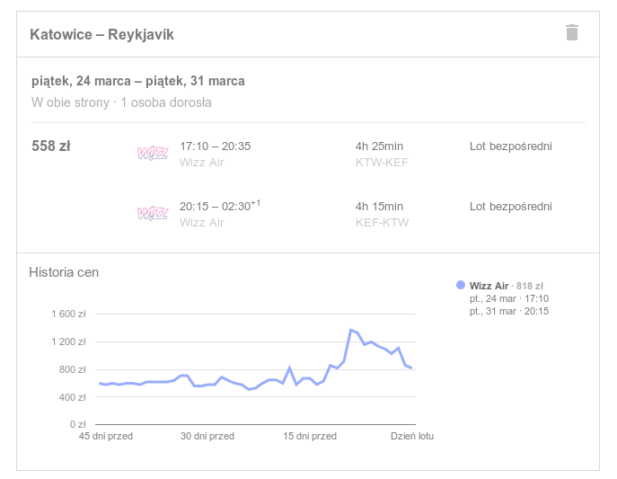The image size is (617, 479).
Task: Click the '800 zł' axis label
Action: tap(73, 369)
